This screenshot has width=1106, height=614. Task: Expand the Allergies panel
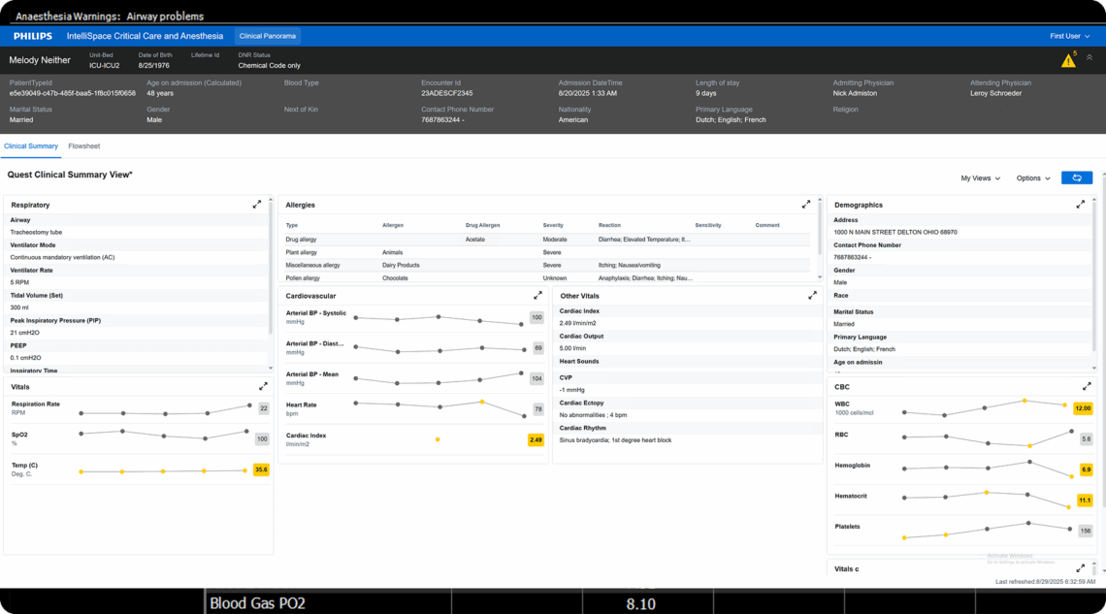coord(805,205)
